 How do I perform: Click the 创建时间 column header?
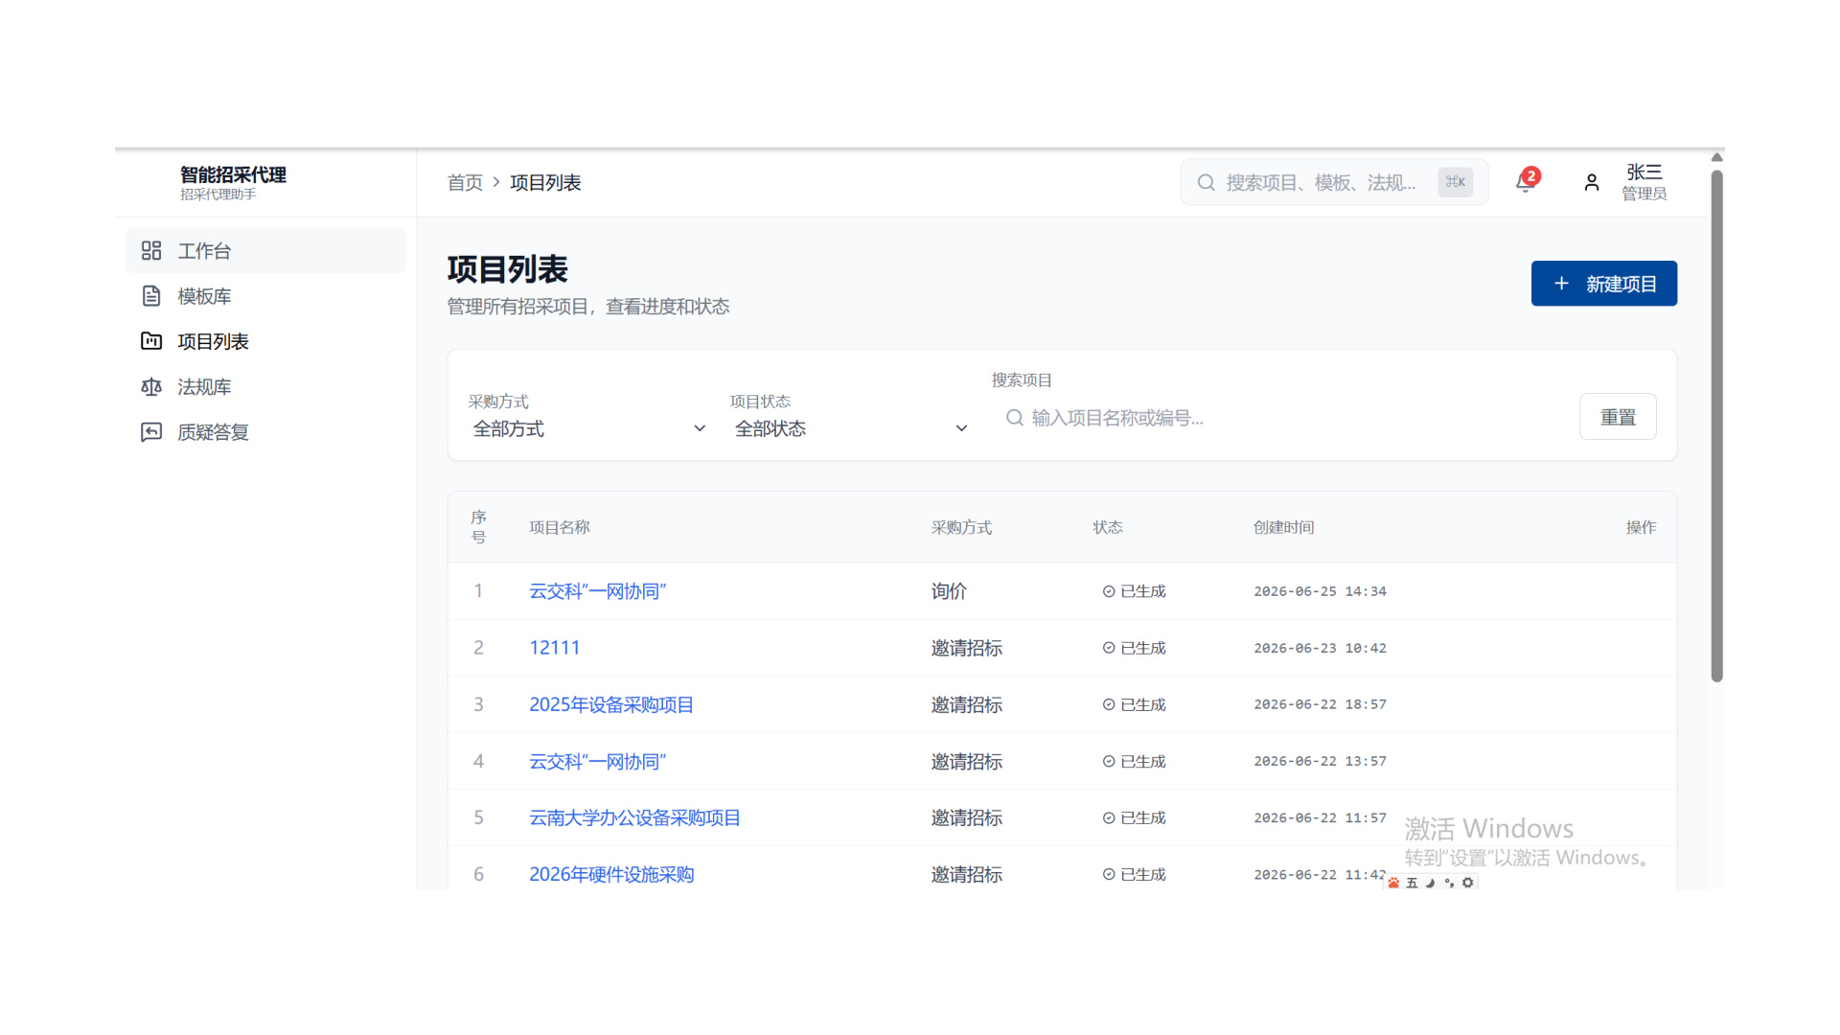point(1283,527)
